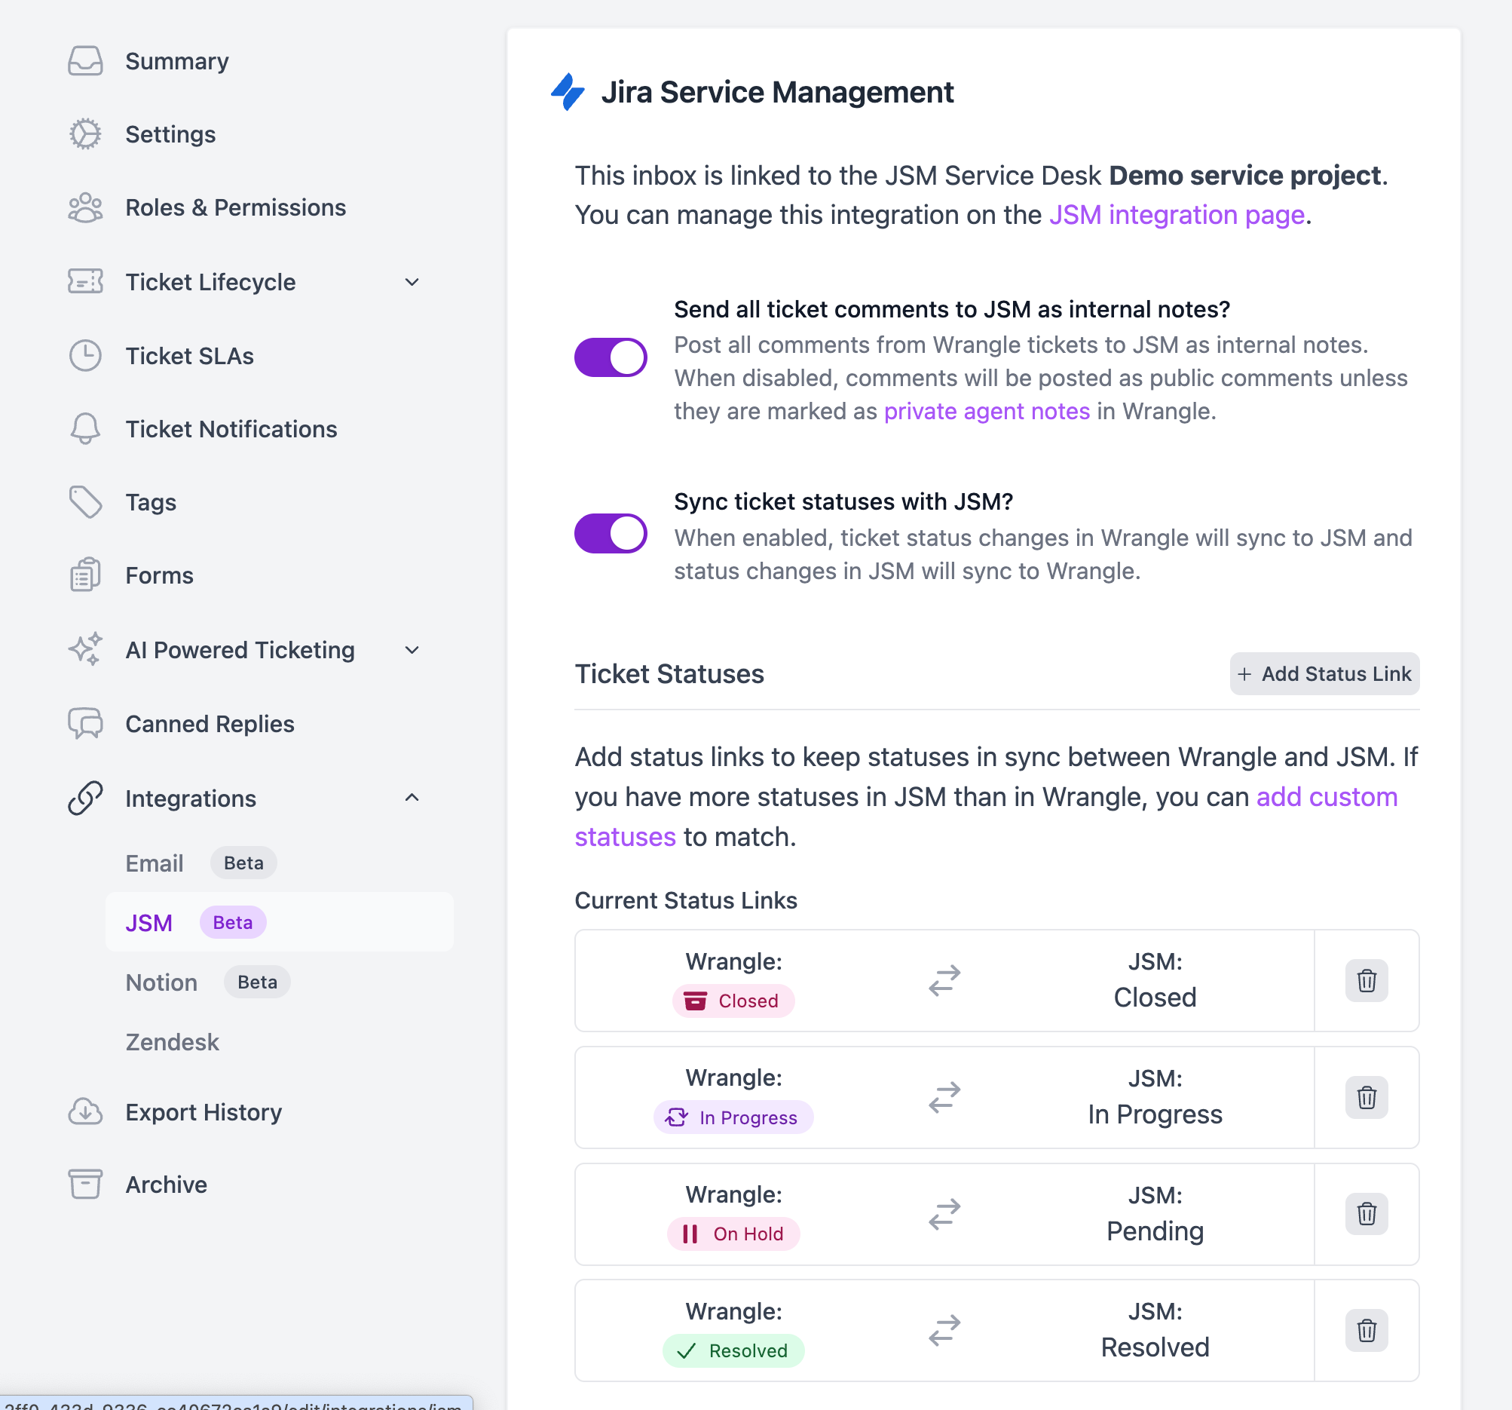Turn off ticket status sync with JSM

coord(610,533)
